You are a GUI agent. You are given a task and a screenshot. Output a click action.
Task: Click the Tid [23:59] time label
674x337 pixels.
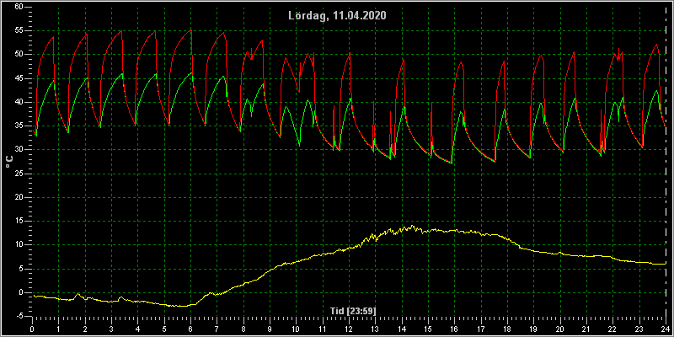click(x=350, y=310)
